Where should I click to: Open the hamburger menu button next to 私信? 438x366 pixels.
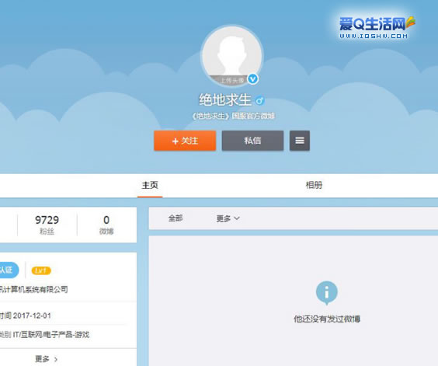tap(300, 141)
